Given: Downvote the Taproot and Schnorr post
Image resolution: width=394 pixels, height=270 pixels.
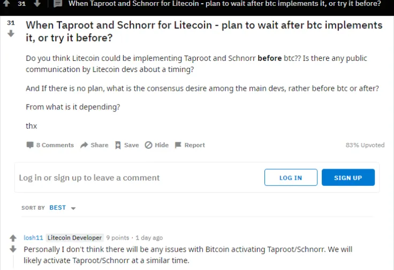Looking at the screenshot, I should tap(11, 34).
